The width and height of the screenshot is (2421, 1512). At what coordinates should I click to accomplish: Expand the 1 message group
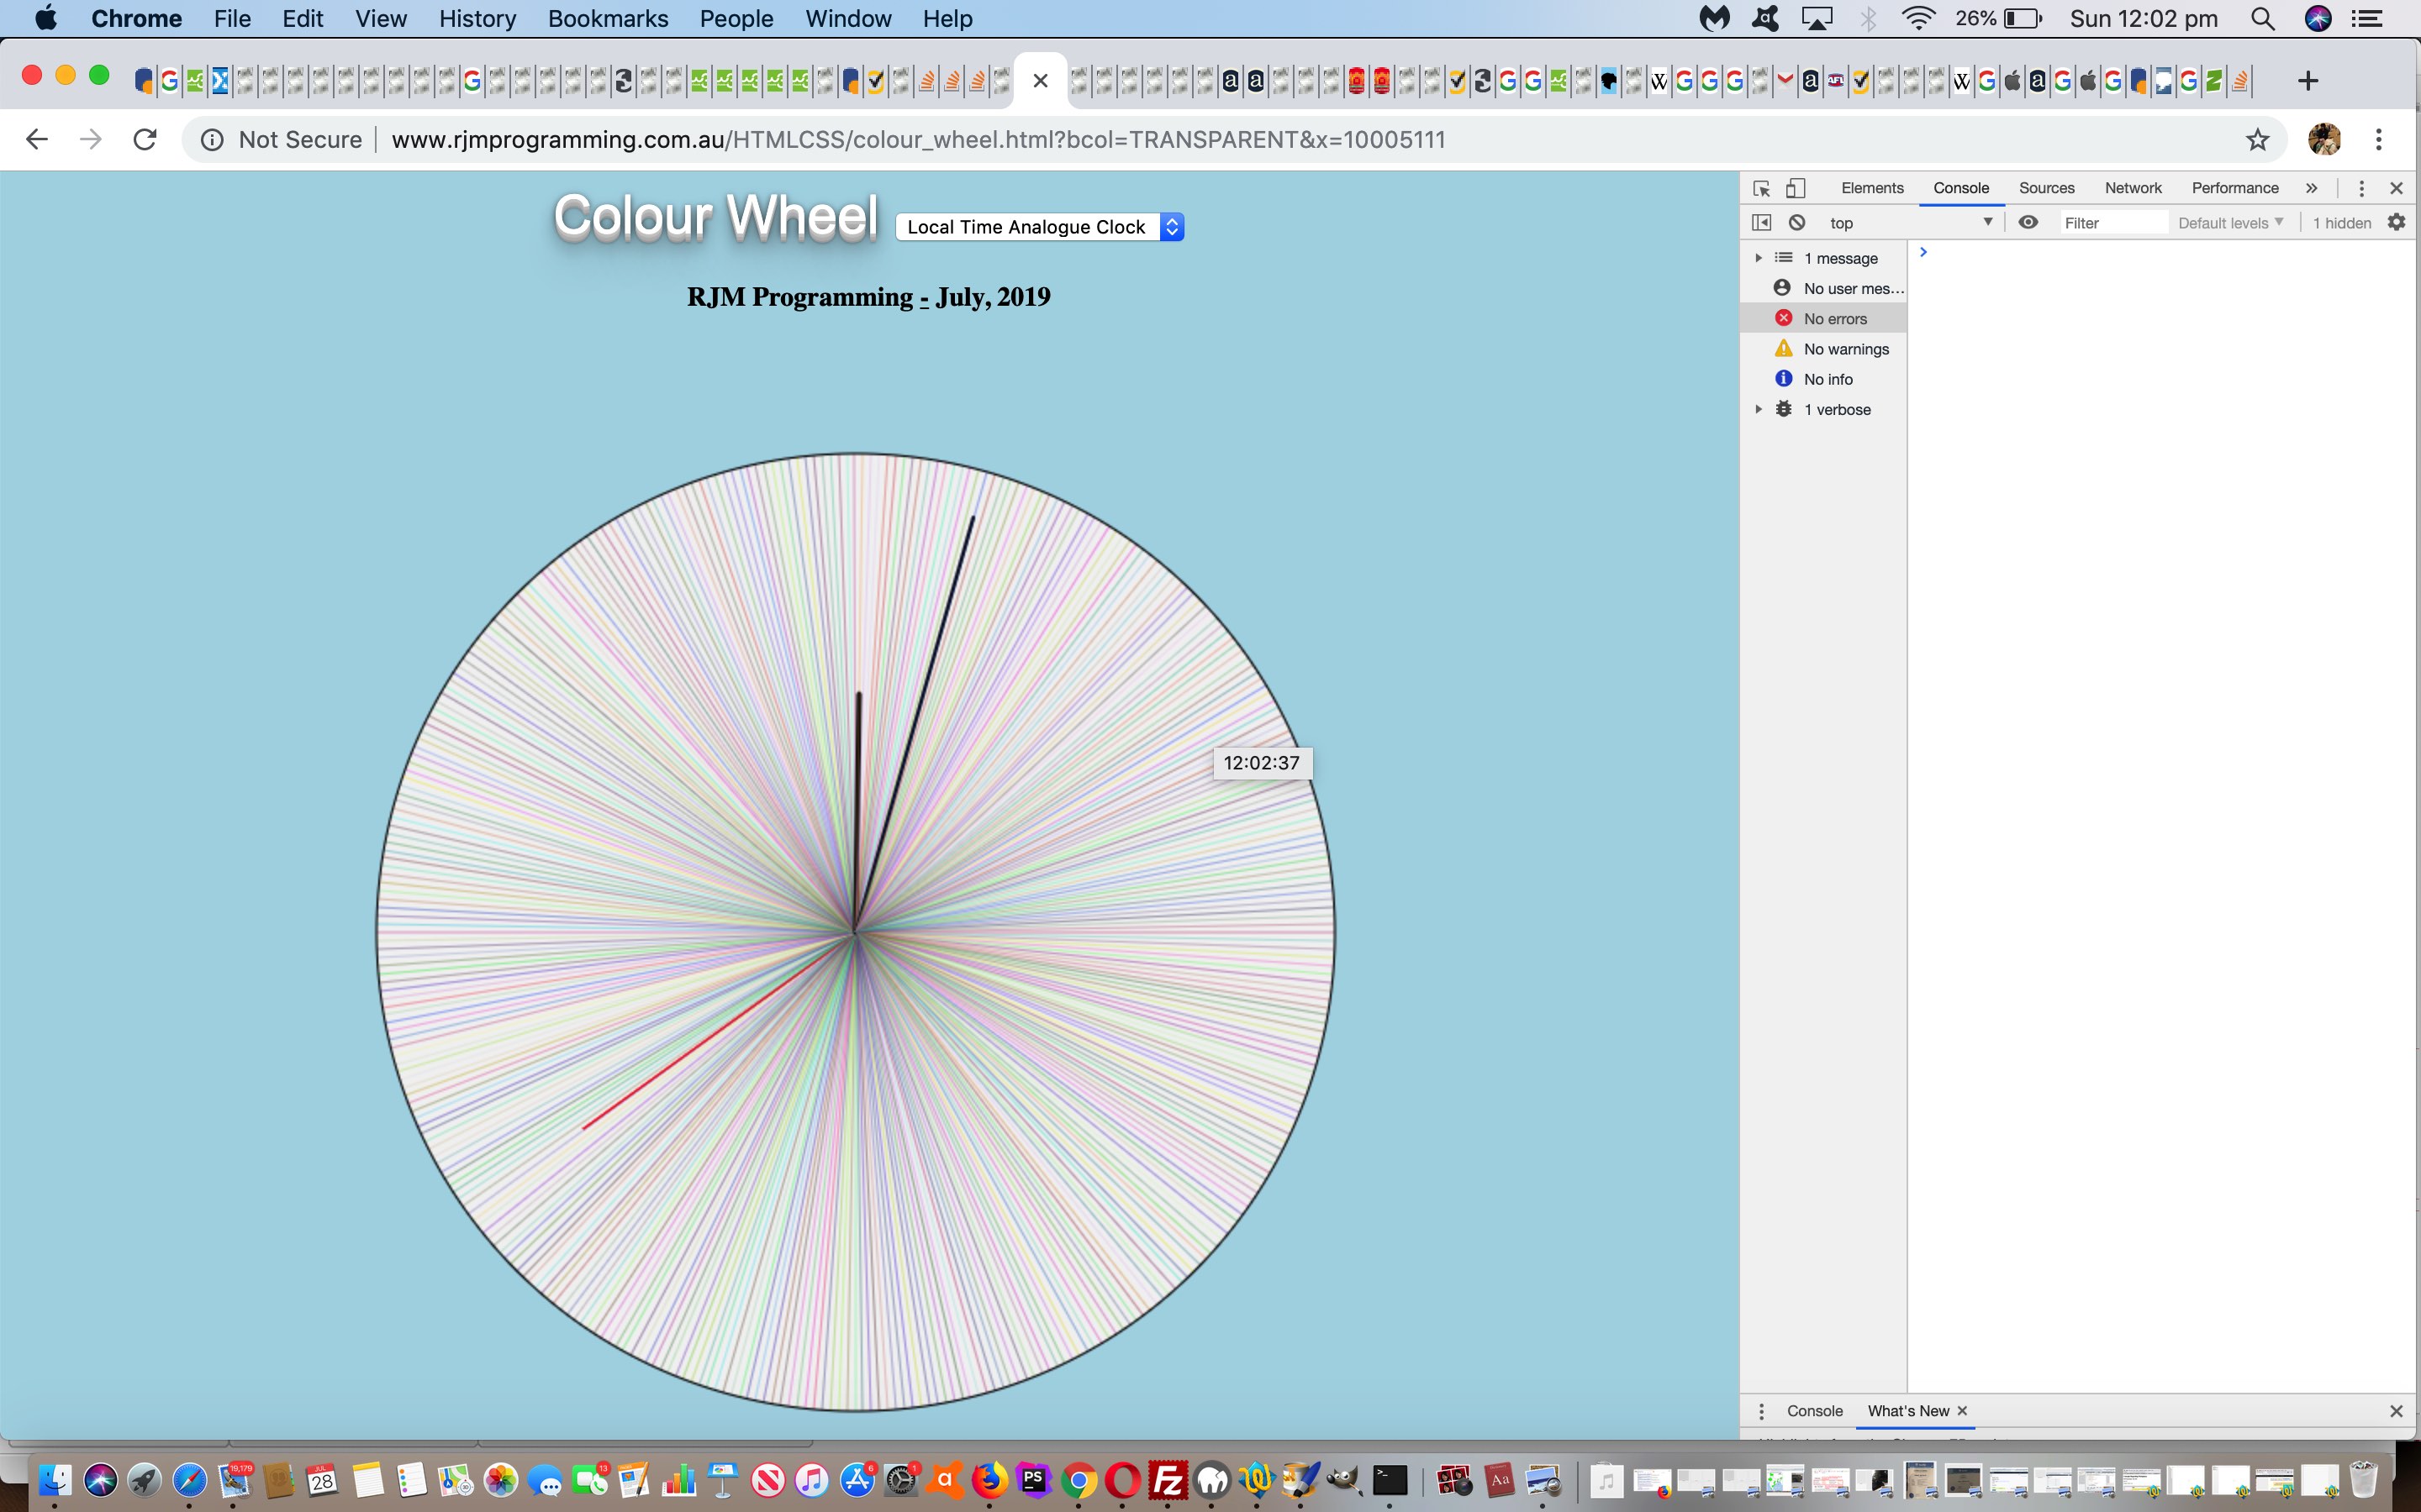click(x=1759, y=258)
